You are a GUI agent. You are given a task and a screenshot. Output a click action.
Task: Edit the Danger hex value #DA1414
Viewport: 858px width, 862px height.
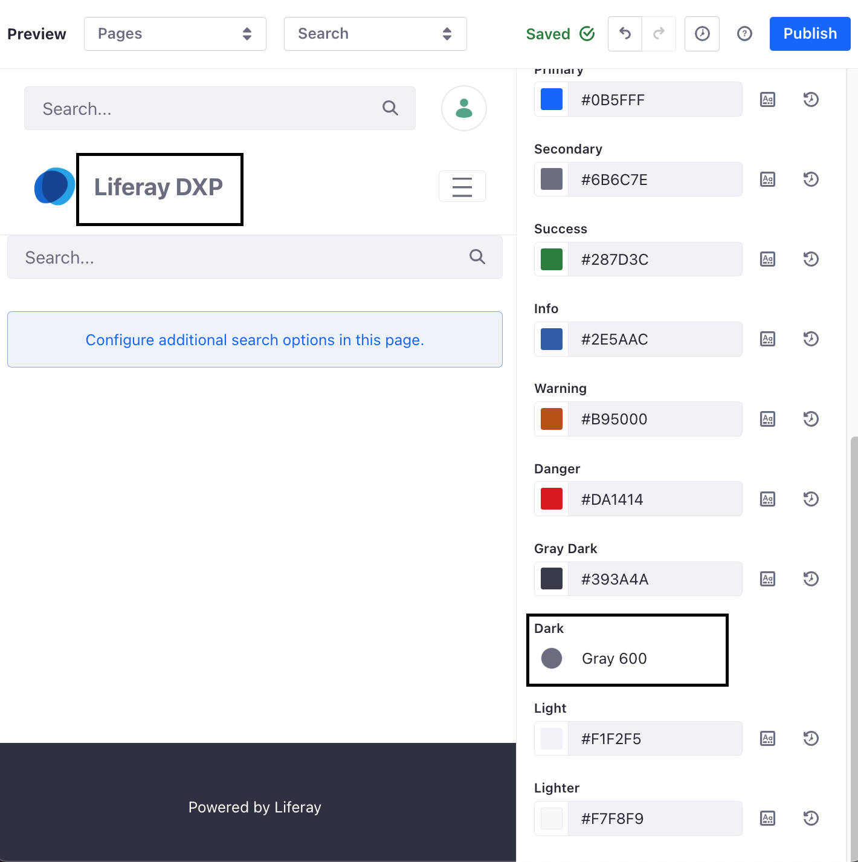click(655, 499)
